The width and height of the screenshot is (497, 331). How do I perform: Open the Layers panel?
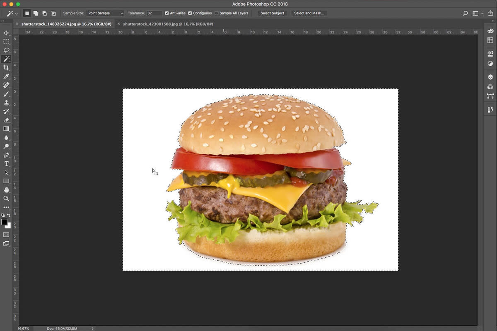[x=490, y=77]
